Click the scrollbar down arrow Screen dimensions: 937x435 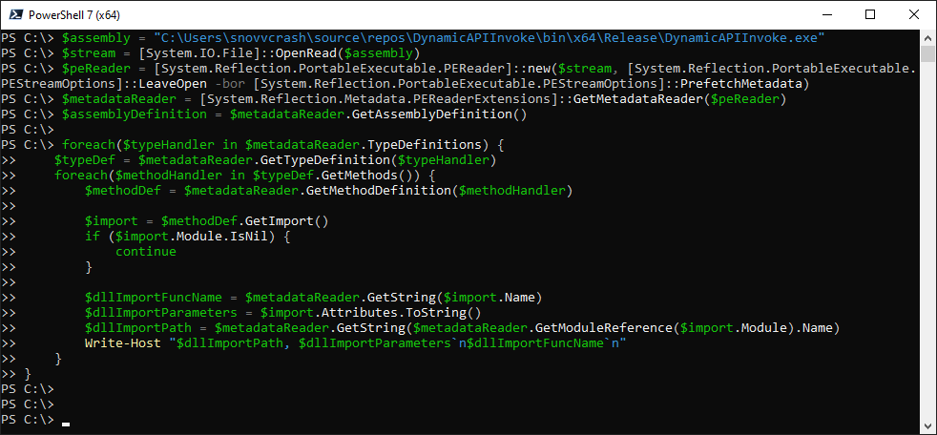[x=928, y=426]
